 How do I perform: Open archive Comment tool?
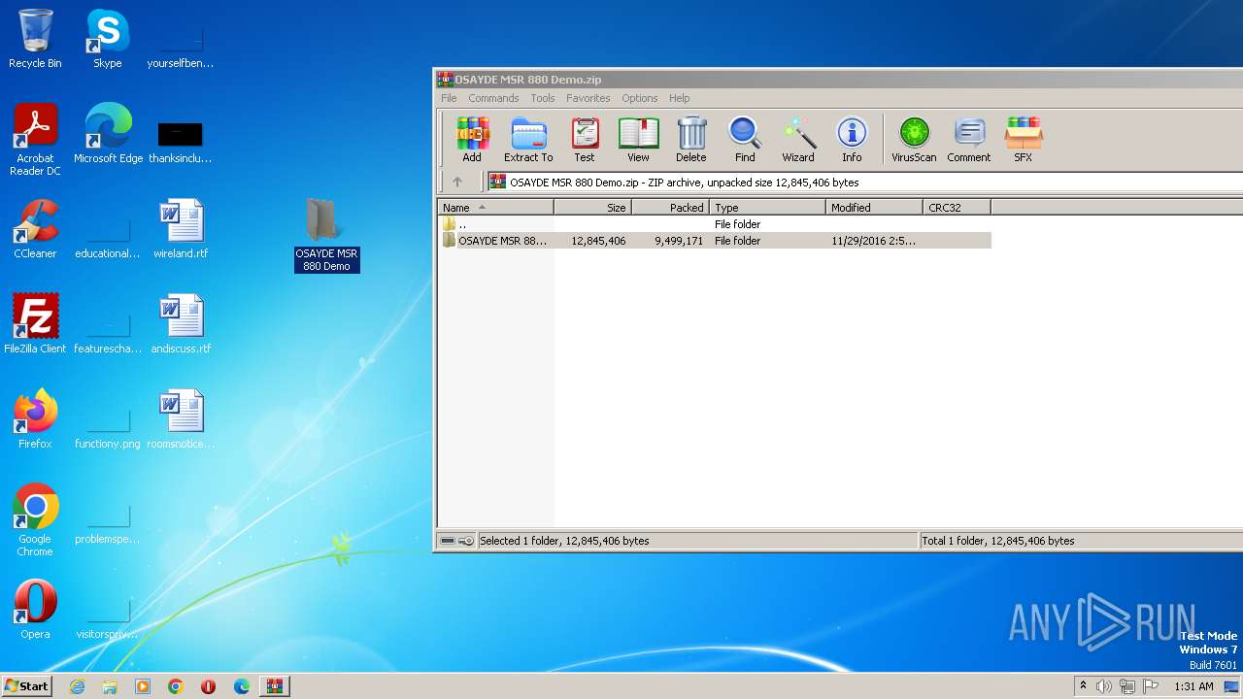tap(968, 140)
